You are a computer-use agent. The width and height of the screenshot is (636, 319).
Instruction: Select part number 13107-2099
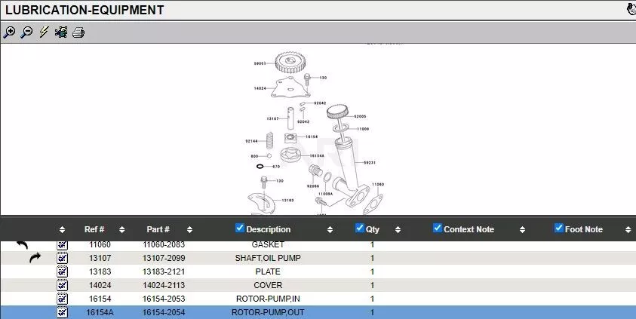[x=164, y=258]
